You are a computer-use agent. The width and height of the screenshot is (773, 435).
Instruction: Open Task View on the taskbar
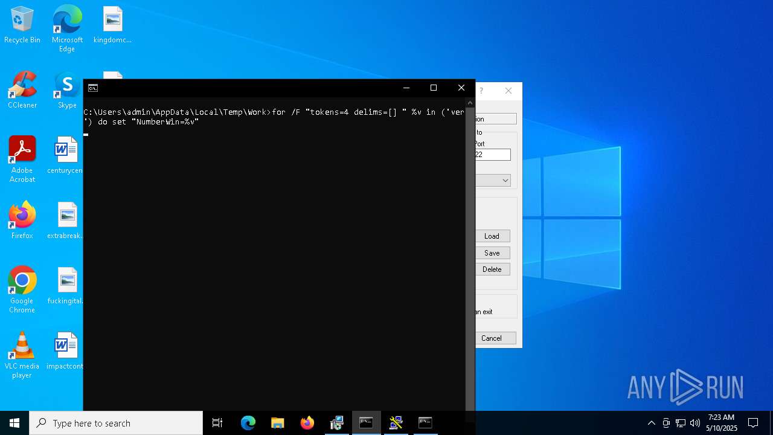pyautogui.click(x=217, y=423)
